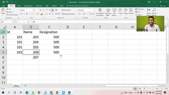
Task: Click Tell me what you want to do
Action: click(x=78, y=6)
